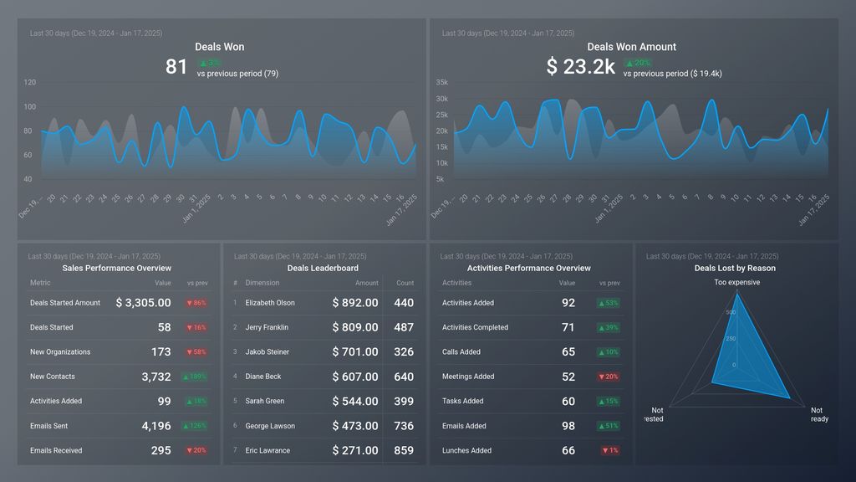Select Eric Lawrance in the leaderboard
The height and width of the screenshot is (482, 856).
pos(267,450)
